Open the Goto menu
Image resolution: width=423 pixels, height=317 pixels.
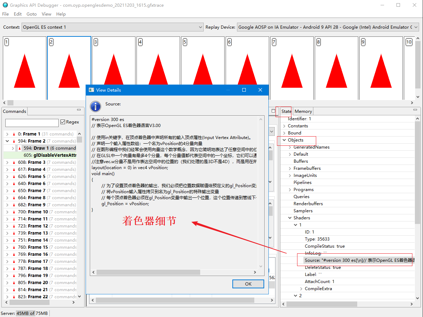[x=31, y=14]
